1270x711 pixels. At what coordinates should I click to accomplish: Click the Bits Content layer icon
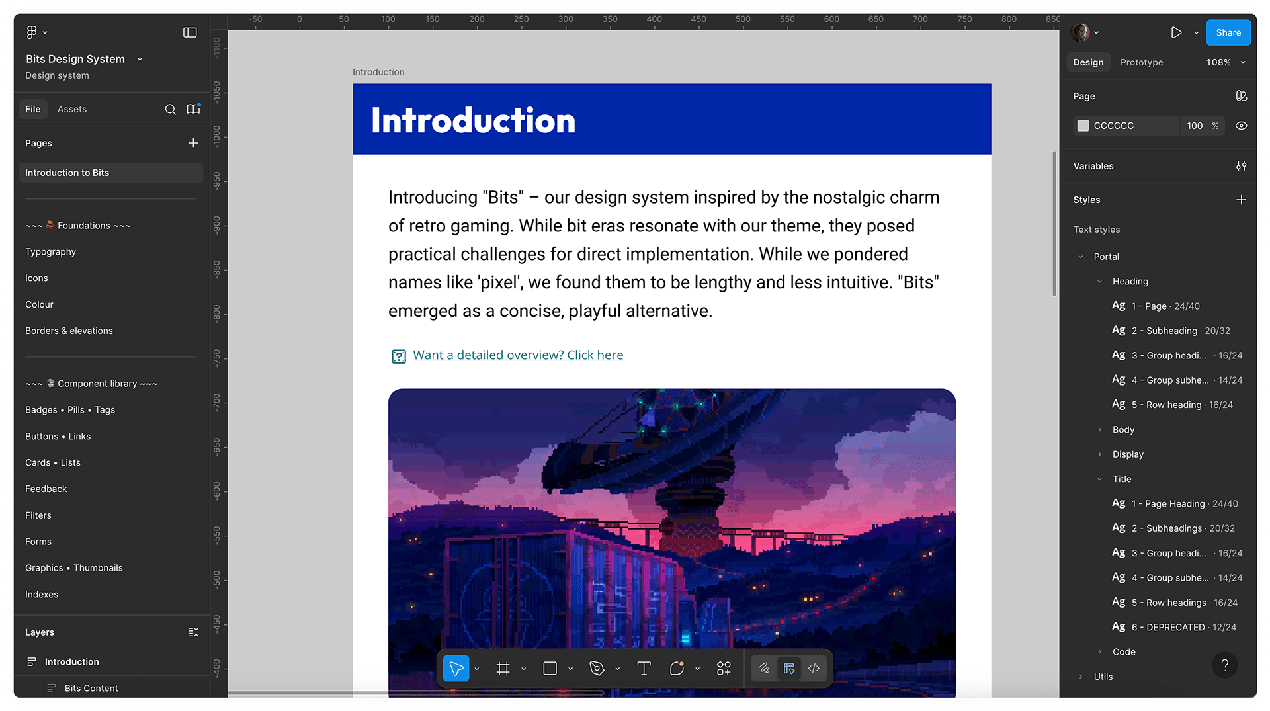point(51,689)
